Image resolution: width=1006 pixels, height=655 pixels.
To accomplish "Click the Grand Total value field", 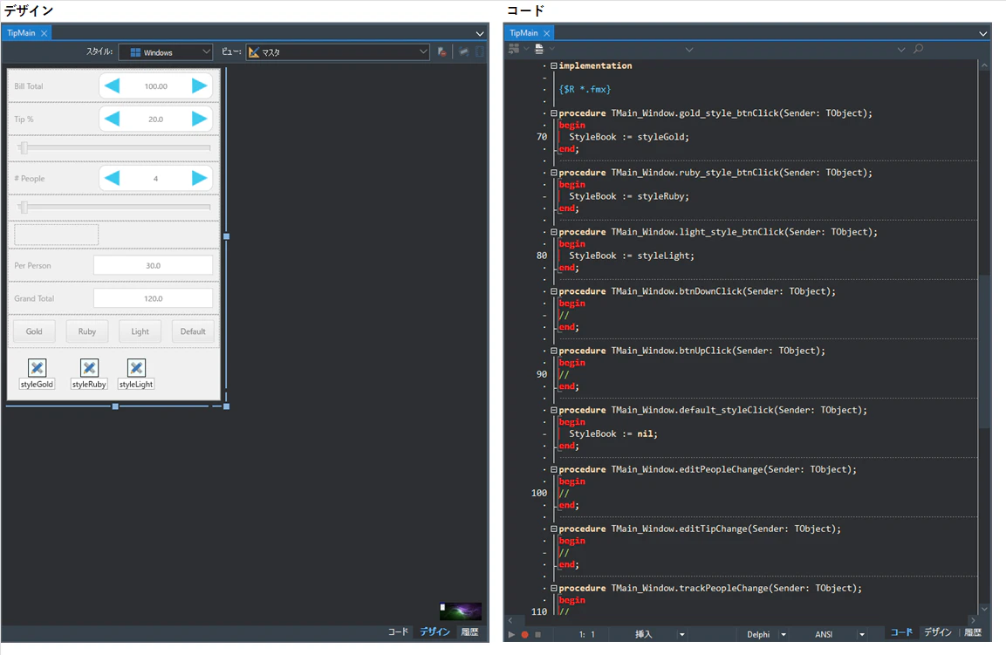I will coord(153,298).
